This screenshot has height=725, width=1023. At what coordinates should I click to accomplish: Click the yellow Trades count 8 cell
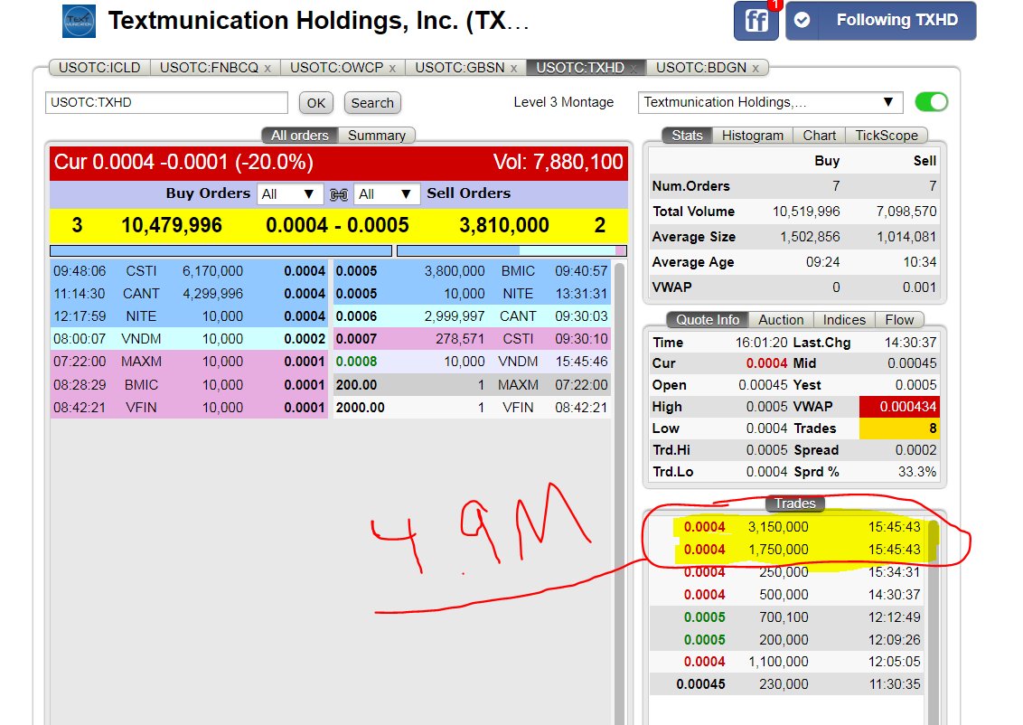(x=900, y=428)
